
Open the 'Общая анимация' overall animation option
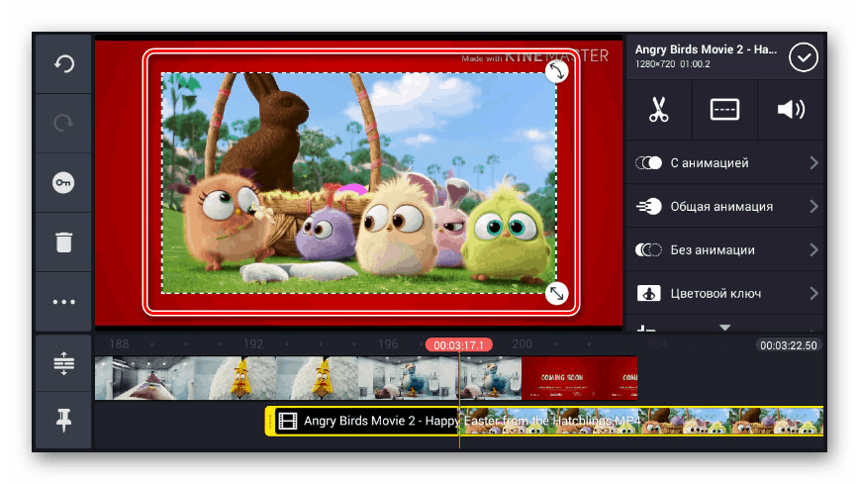pos(724,206)
